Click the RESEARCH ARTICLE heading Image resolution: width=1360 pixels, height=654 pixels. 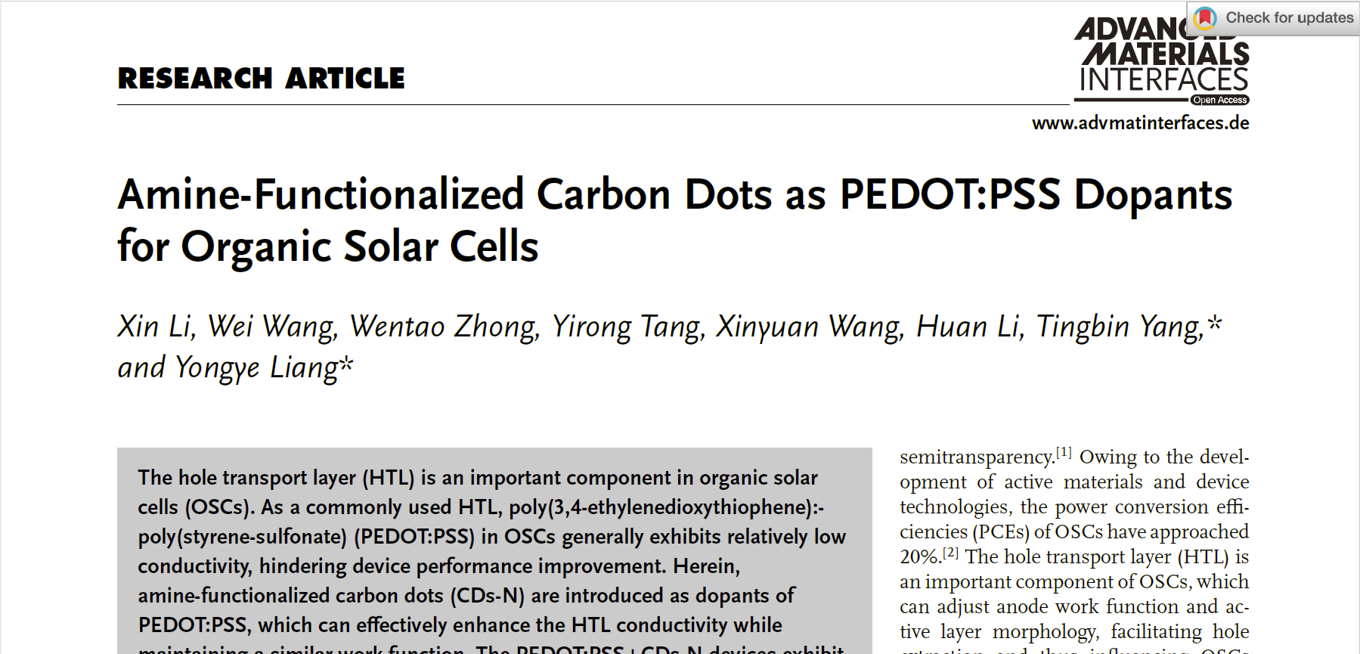click(x=261, y=78)
